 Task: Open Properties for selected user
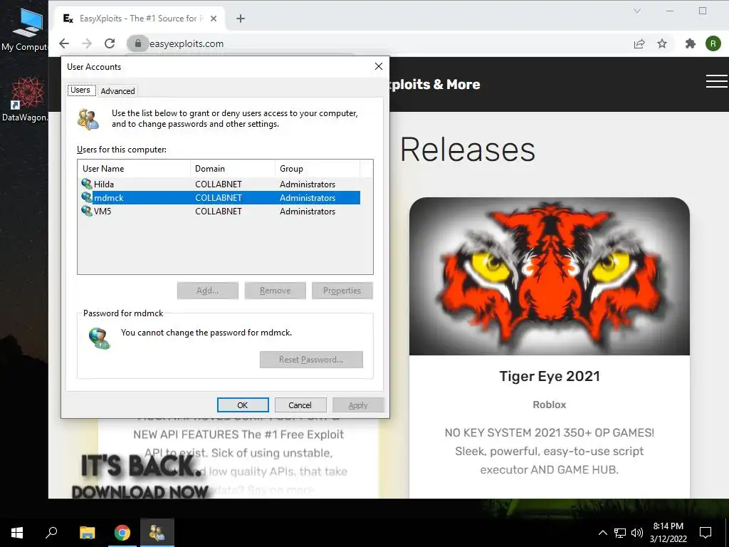click(342, 291)
